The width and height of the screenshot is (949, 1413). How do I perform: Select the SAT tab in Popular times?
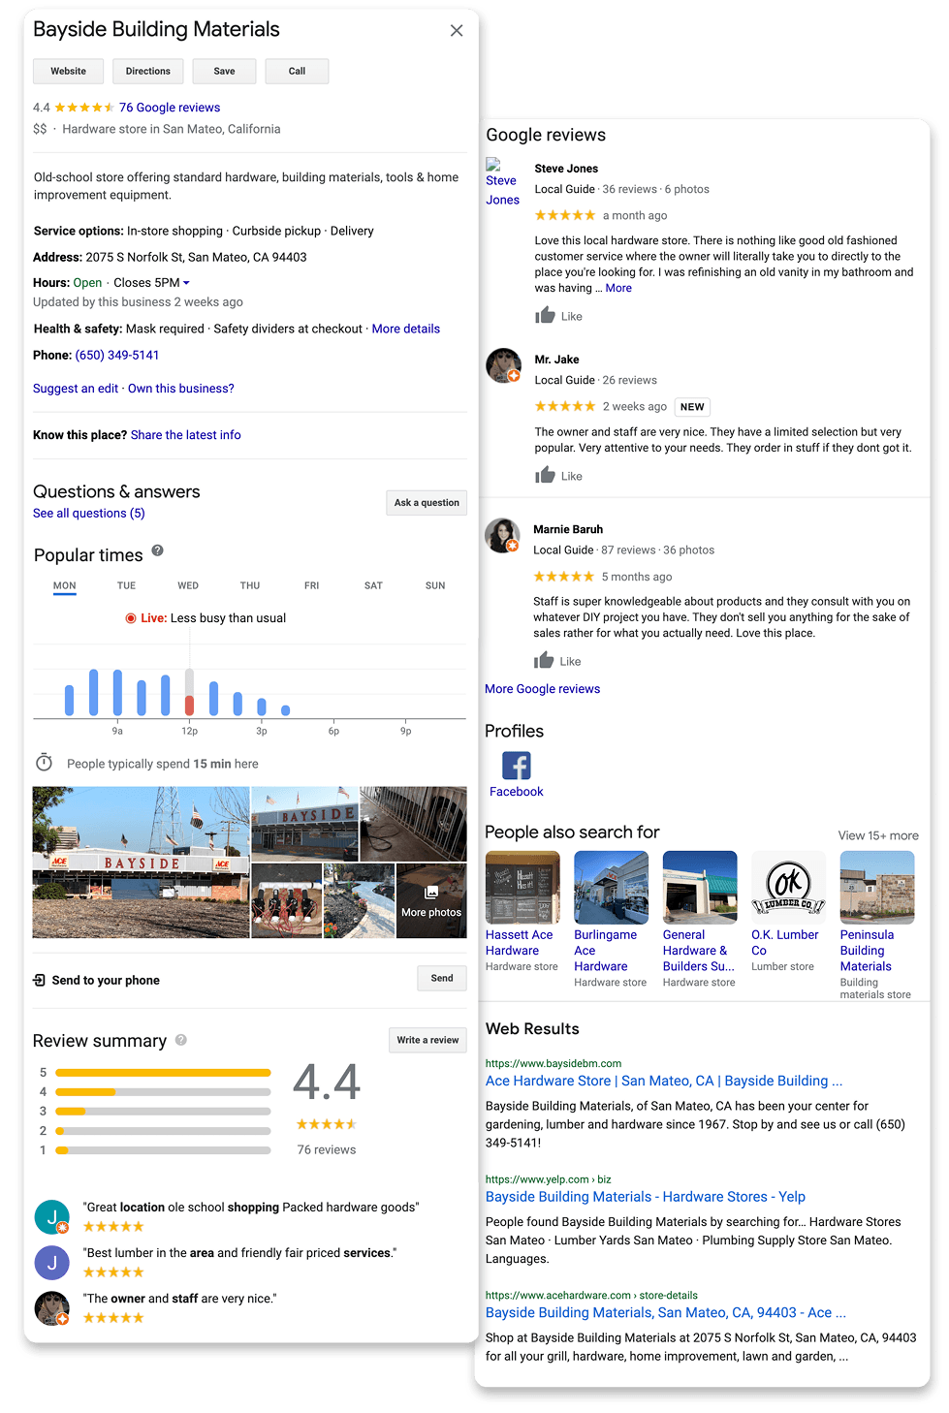tap(373, 586)
